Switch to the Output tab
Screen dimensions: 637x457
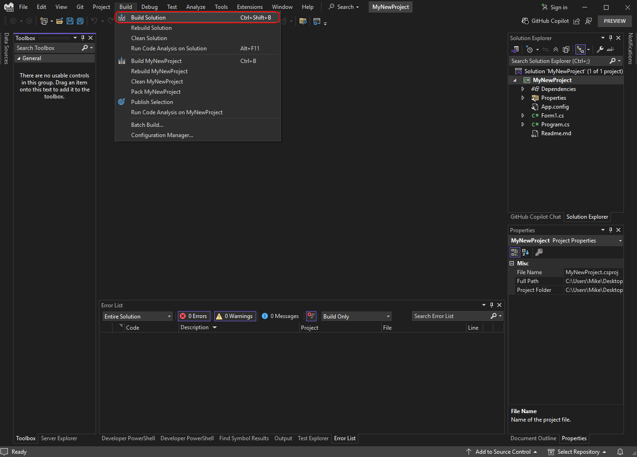tap(283, 438)
